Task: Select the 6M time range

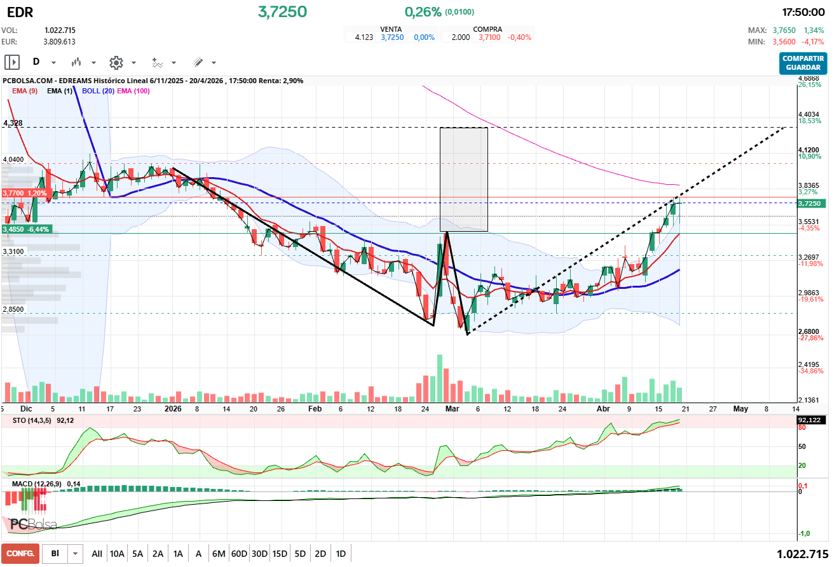Action: [219, 554]
